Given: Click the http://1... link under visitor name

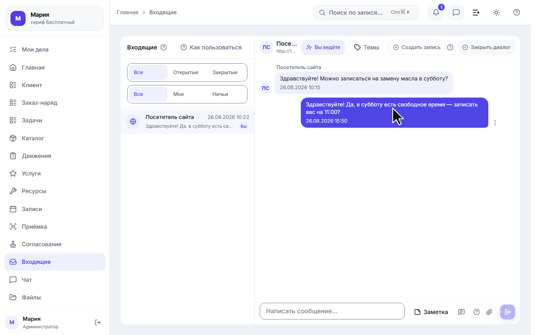Looking at the screenshot, I should pos(286,51).
